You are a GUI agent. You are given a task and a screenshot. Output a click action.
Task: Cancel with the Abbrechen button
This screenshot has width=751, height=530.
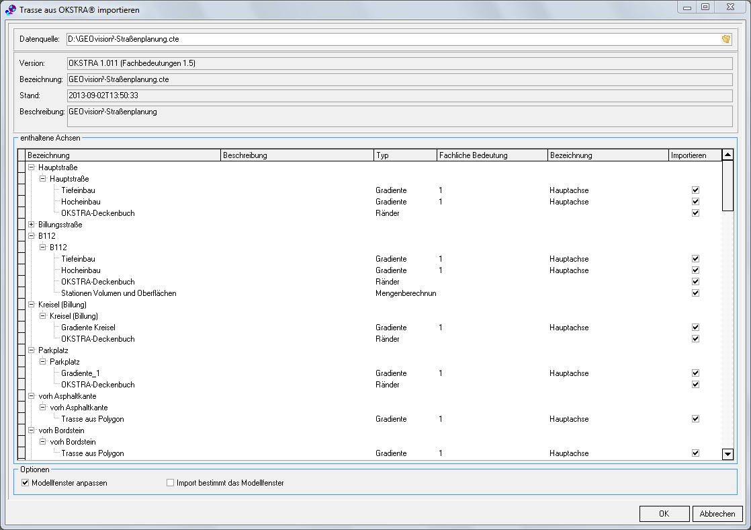(x=717, y=514)
